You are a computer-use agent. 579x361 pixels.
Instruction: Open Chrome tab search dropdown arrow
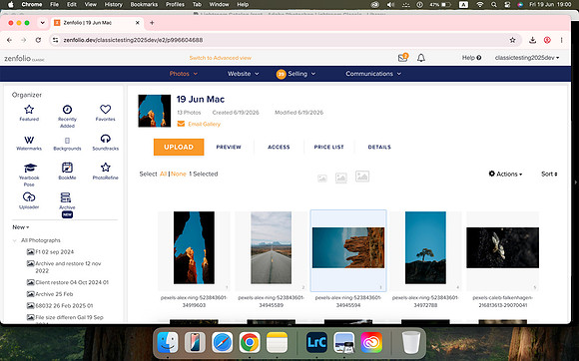(x=43, y=23)
